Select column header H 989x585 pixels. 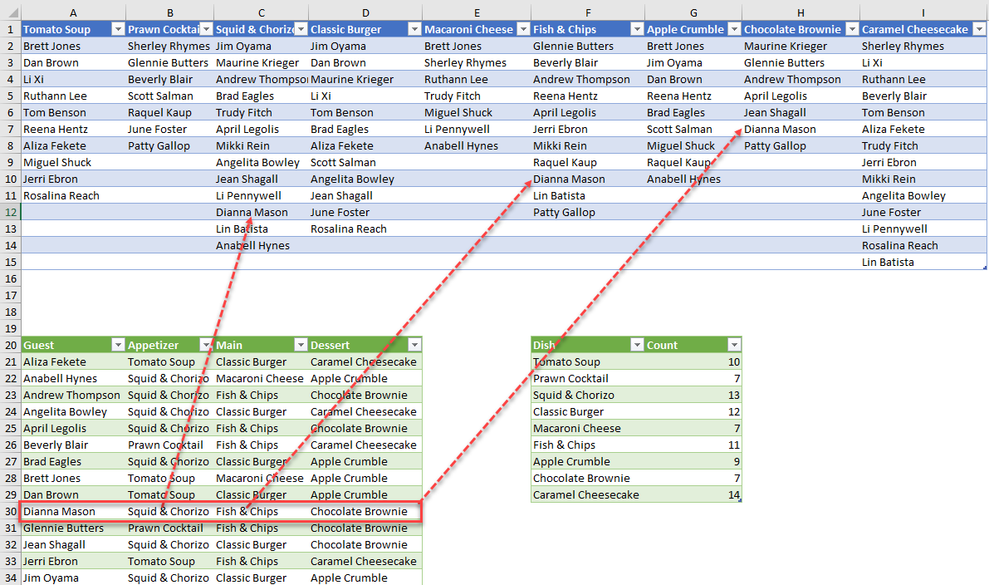[801, 12]
